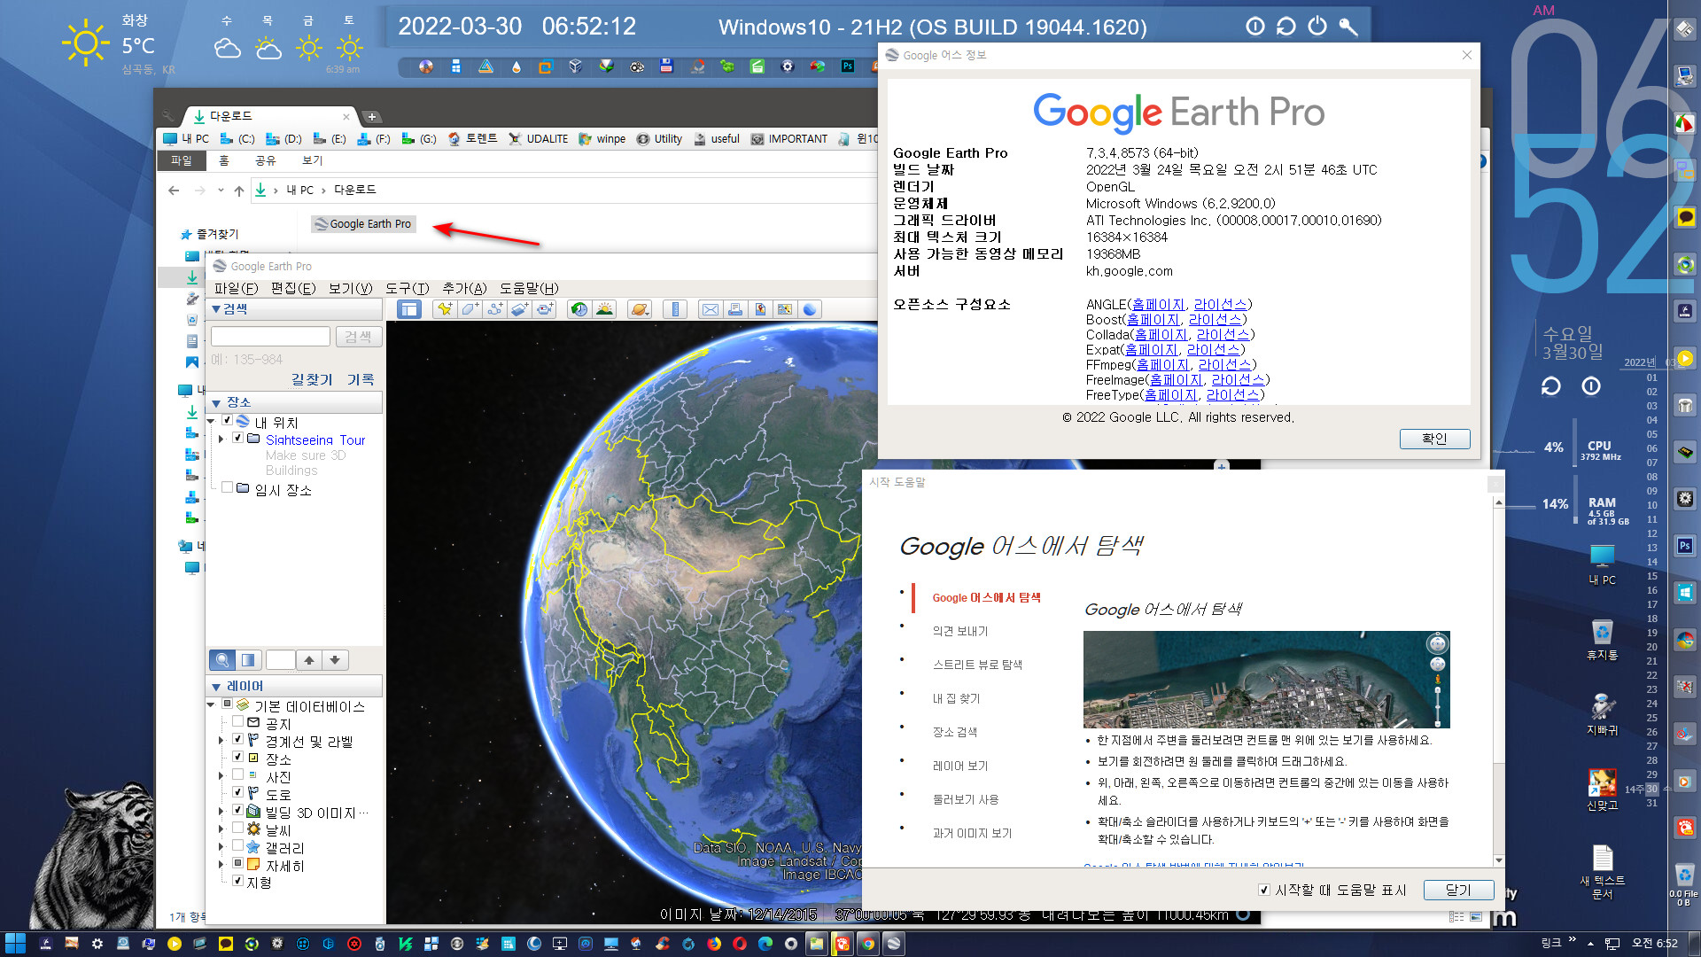Click the 기록 history link

361,379
